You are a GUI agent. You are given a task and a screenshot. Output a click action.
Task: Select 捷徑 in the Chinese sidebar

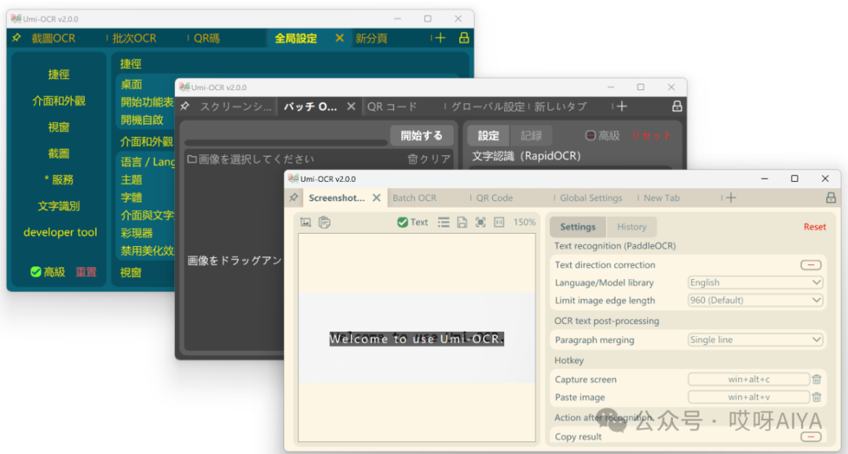(58, 74)
